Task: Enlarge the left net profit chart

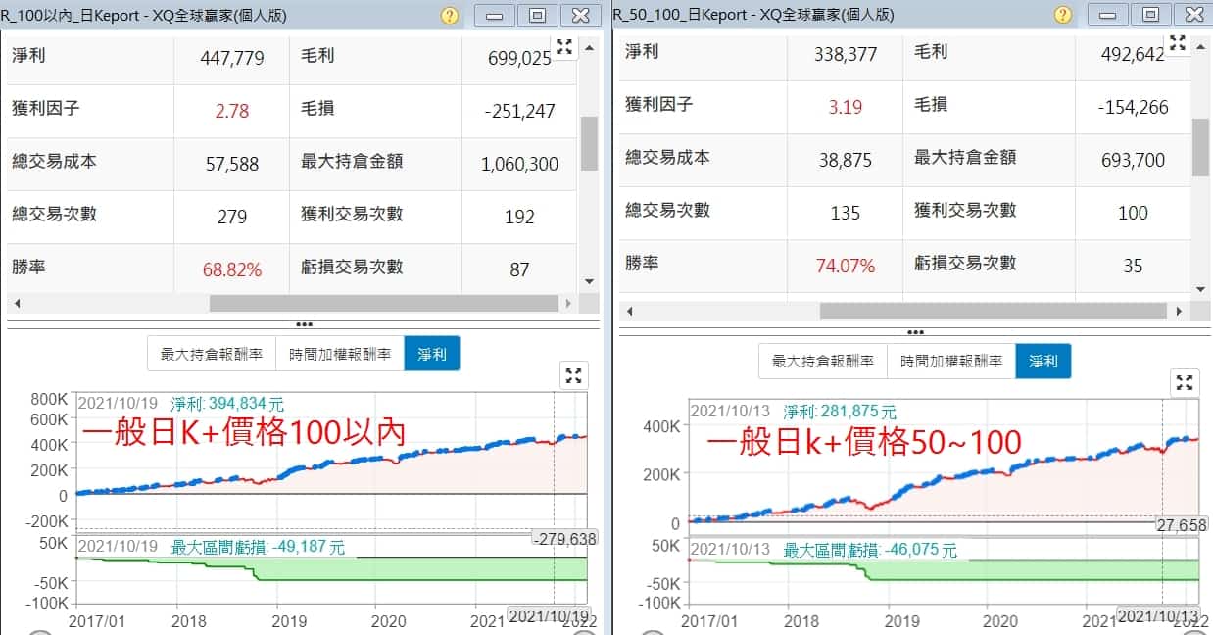Action: [x=573, y=375]
